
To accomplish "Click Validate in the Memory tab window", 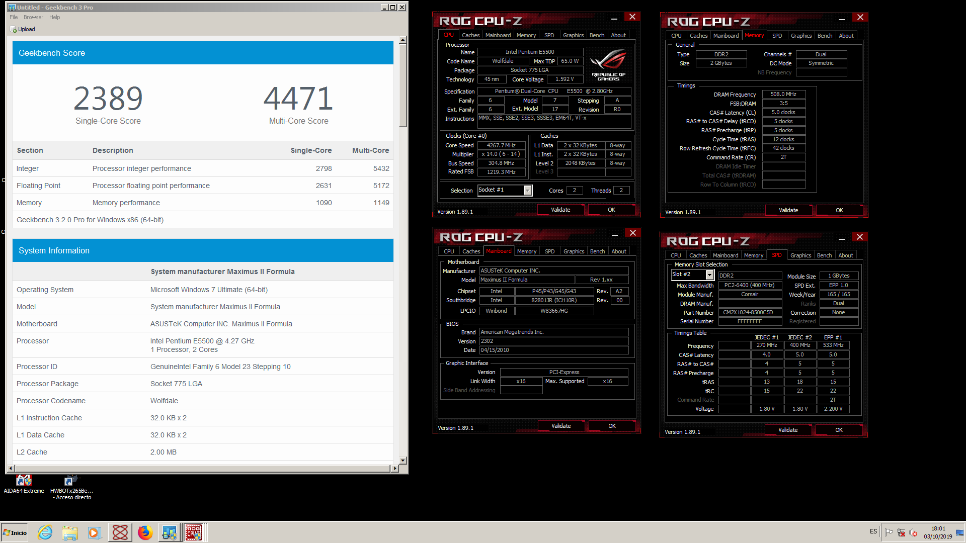I will tap(788, 210).
